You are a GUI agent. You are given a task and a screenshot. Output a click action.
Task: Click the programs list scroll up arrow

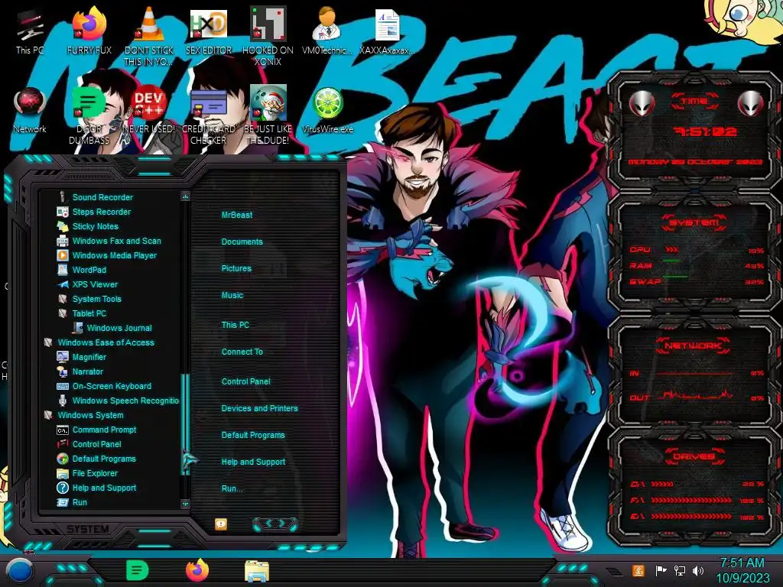[185, 196]
